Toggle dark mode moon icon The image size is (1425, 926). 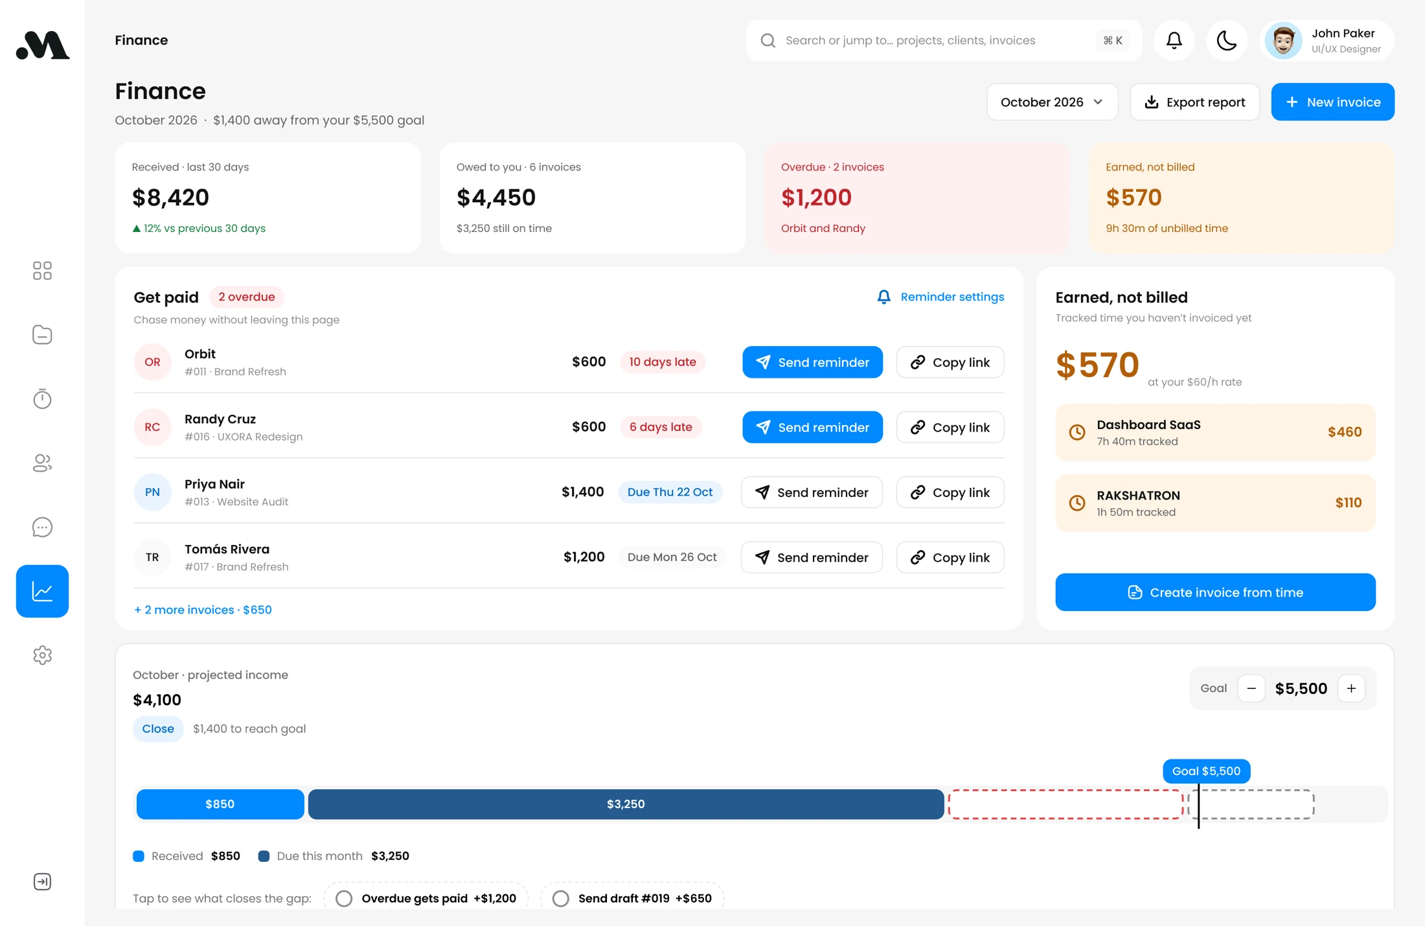[1227, 40]
